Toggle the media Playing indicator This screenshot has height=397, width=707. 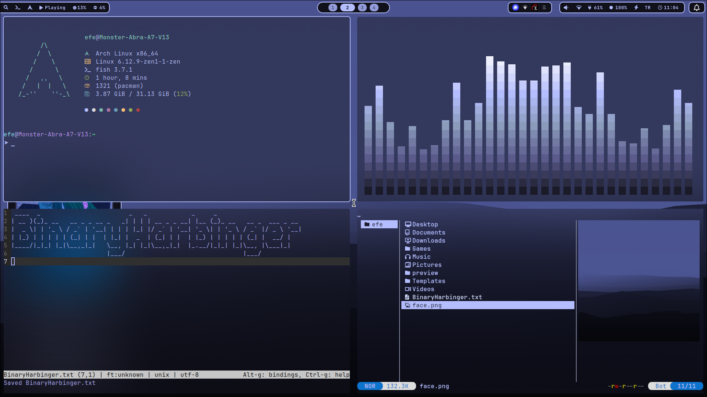52,7
